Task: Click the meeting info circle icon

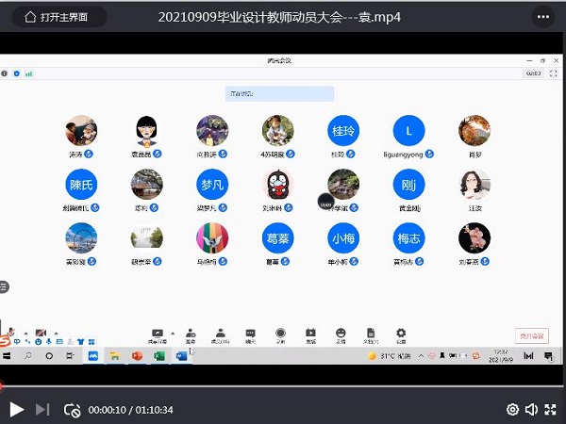Action: [5, 73]
